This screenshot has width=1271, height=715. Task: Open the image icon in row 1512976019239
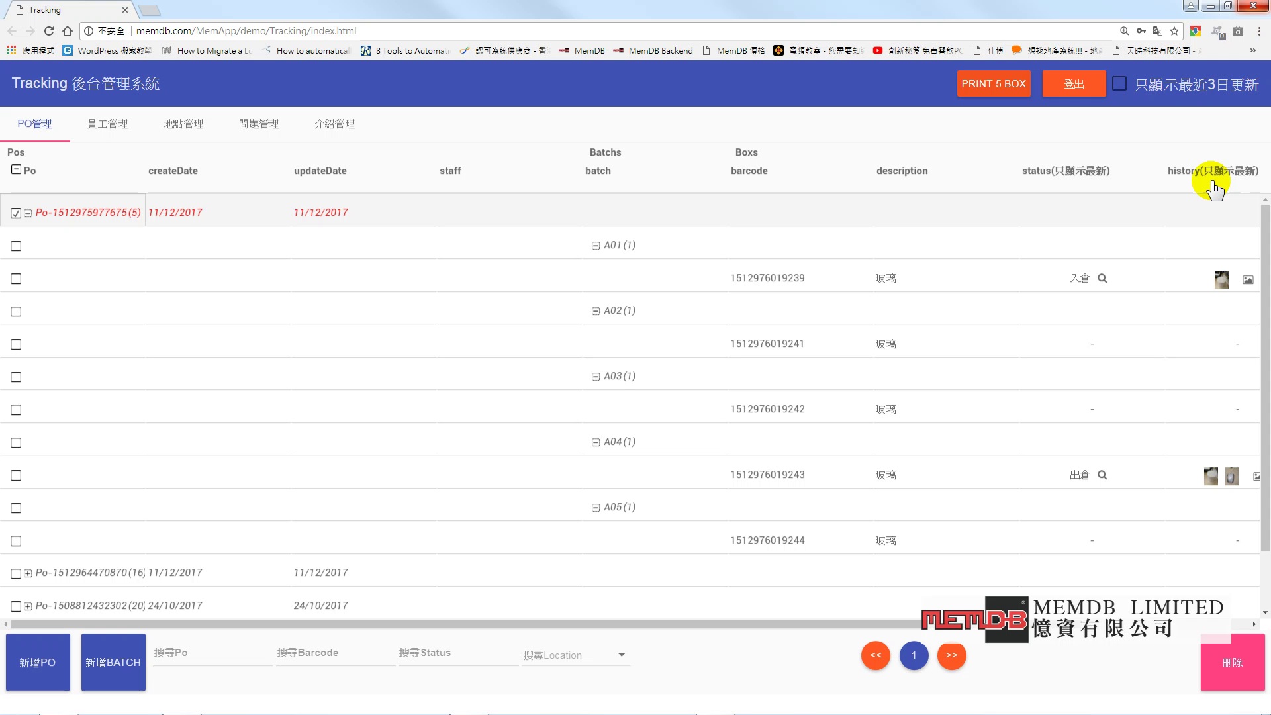pyautogui.click(x=1248, y=280)
